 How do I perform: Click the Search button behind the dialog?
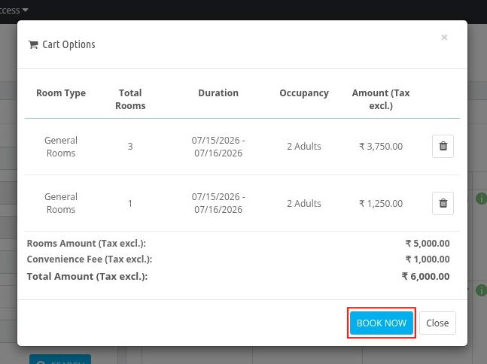tap(60, 359)
